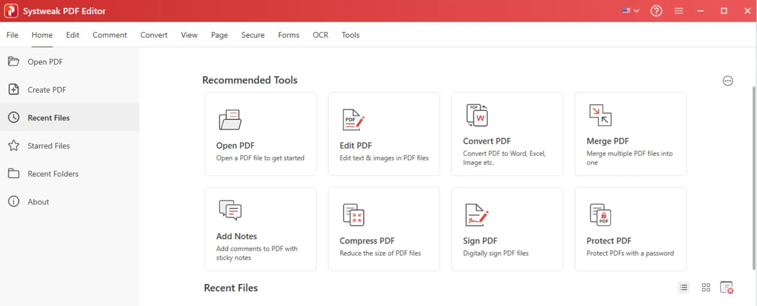Open the more options ellipsis for Recommended Tools

(x=728, y=81)
